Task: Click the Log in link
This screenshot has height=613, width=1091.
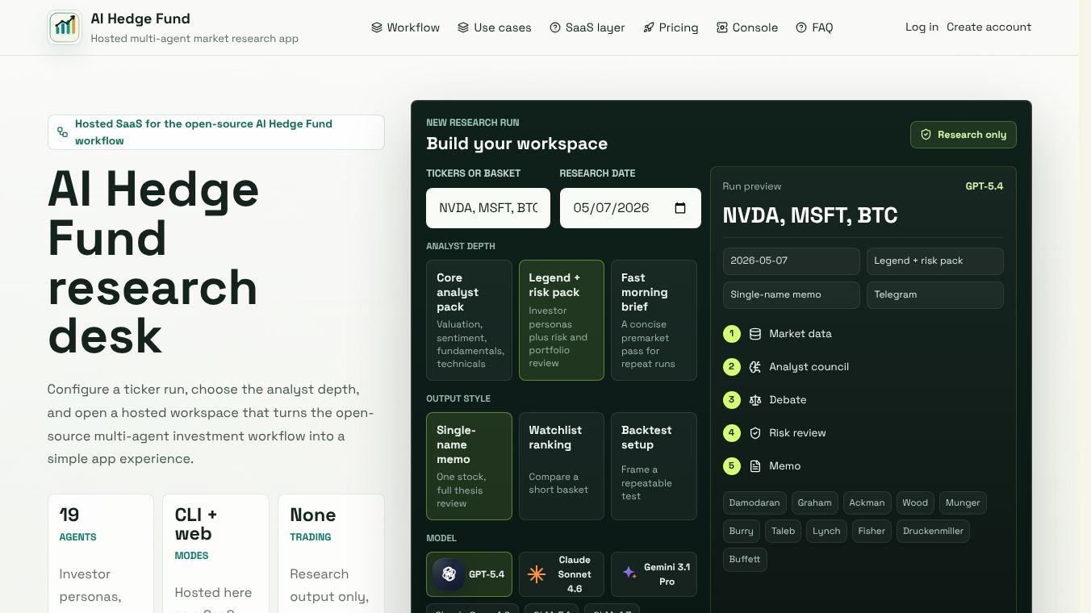Action: coord(922,27)
